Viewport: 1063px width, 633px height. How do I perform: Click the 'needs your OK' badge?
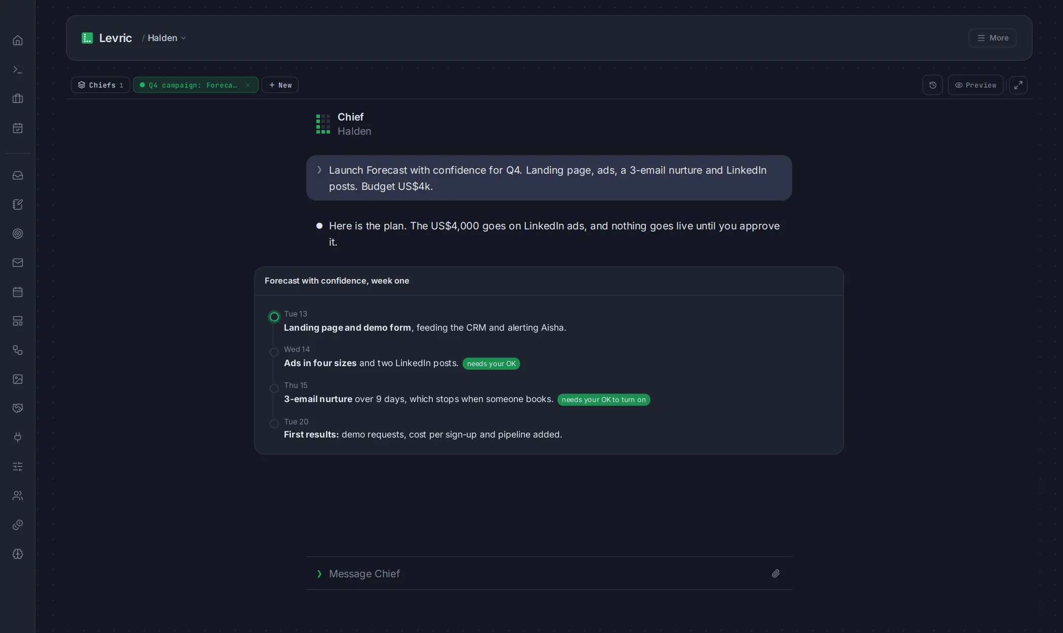[491, 364]
